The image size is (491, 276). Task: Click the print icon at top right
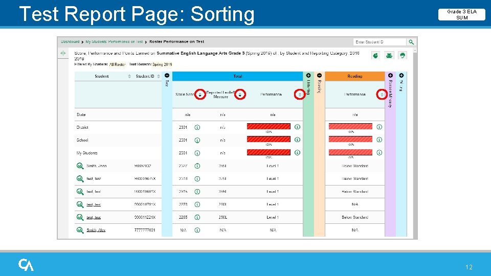pos(403,55)
